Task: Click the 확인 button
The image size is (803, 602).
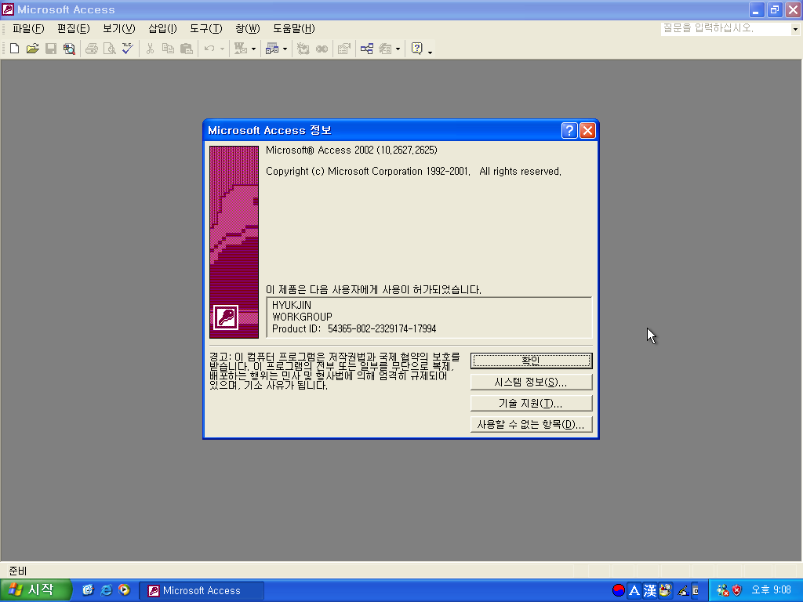Action: (x=531, y=361)
